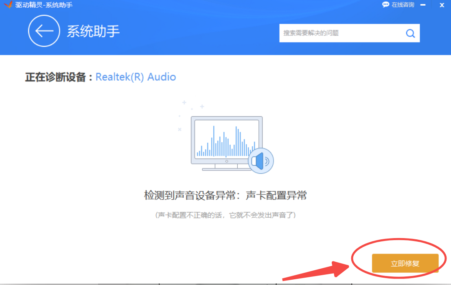Close the 系统助手 window
451x285 pixels.
tap(442, 5)
